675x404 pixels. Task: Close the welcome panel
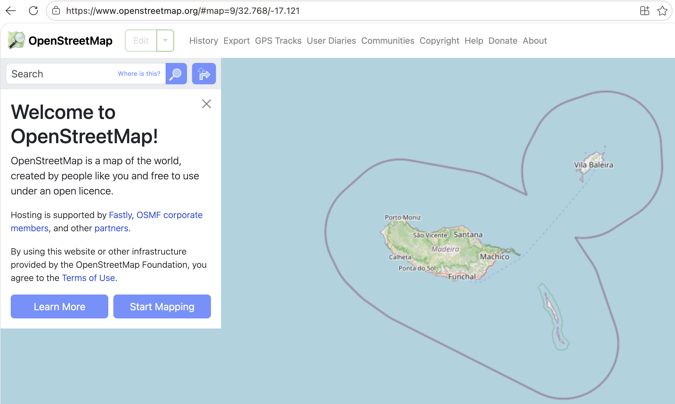point(207,104)
